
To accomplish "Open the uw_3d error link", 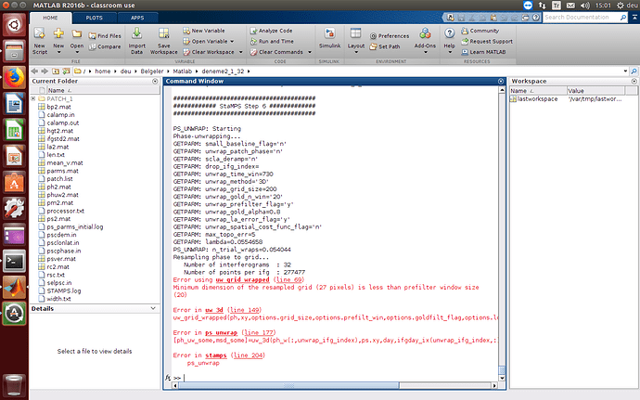I will (214, 310).
